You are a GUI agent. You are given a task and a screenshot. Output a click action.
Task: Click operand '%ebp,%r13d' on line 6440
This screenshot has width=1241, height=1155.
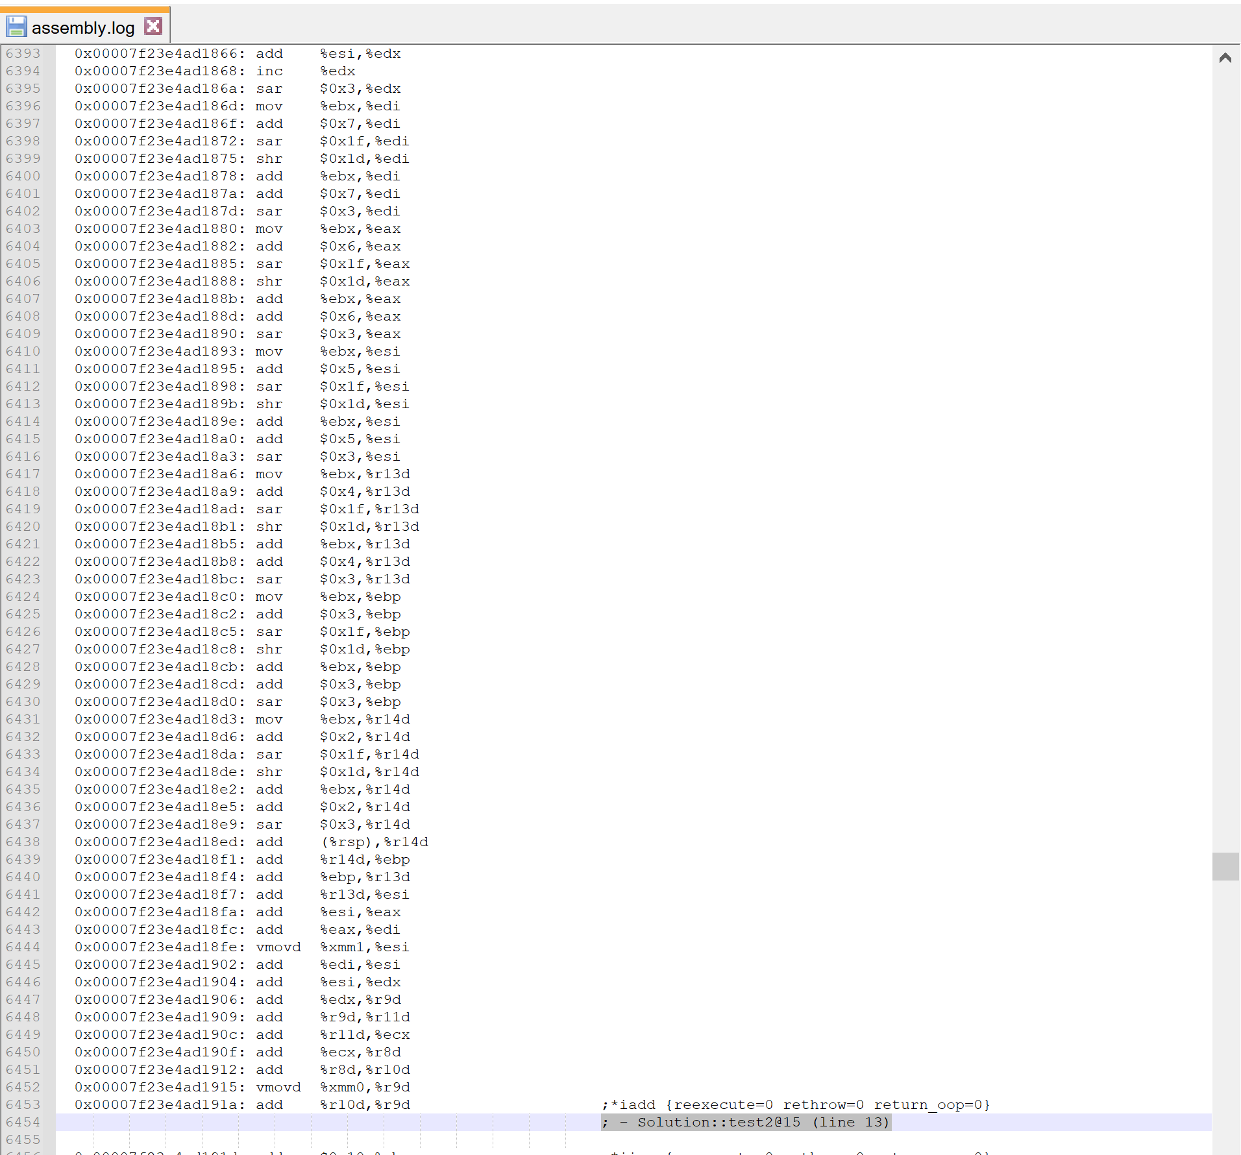[365, 877]
